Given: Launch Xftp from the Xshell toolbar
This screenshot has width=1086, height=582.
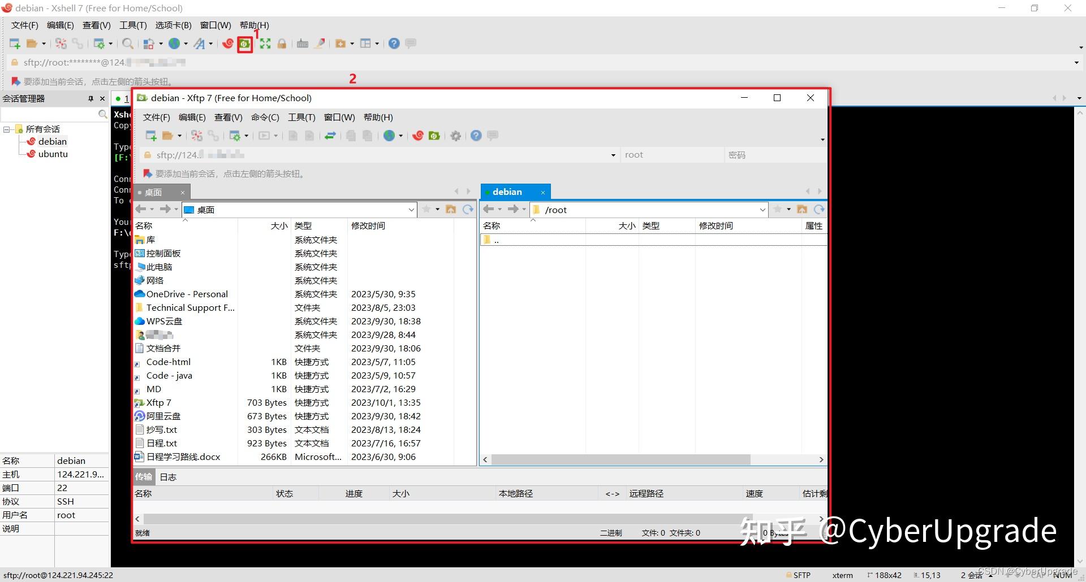Looking at the screenshot, I should 244,44.
